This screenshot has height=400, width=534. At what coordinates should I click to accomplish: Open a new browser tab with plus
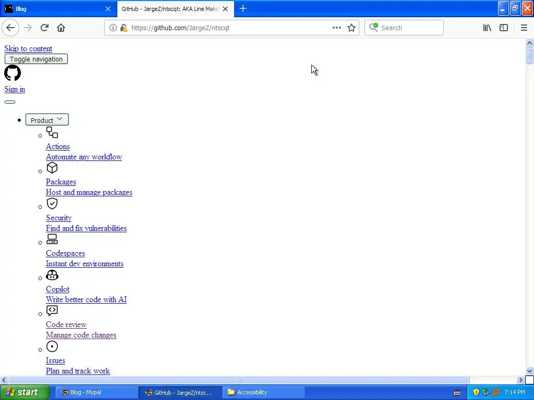pyautogui.click(x=243, y=9)
